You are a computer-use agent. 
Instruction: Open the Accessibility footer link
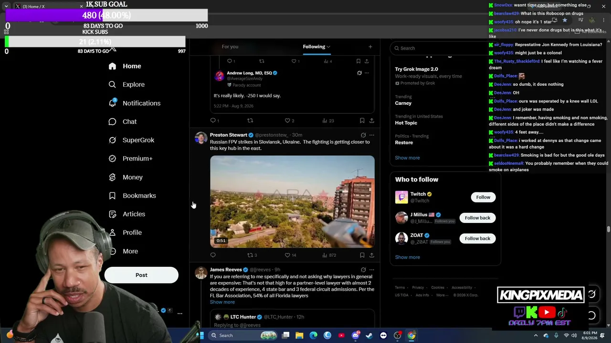[x=462, y=288]
